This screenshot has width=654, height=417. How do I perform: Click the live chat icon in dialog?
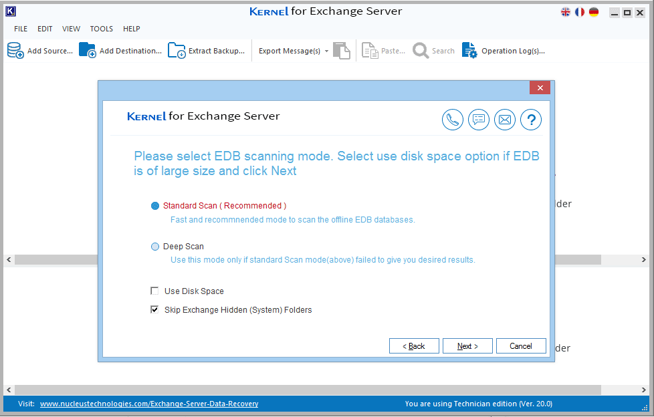click(x=479, y=120)
